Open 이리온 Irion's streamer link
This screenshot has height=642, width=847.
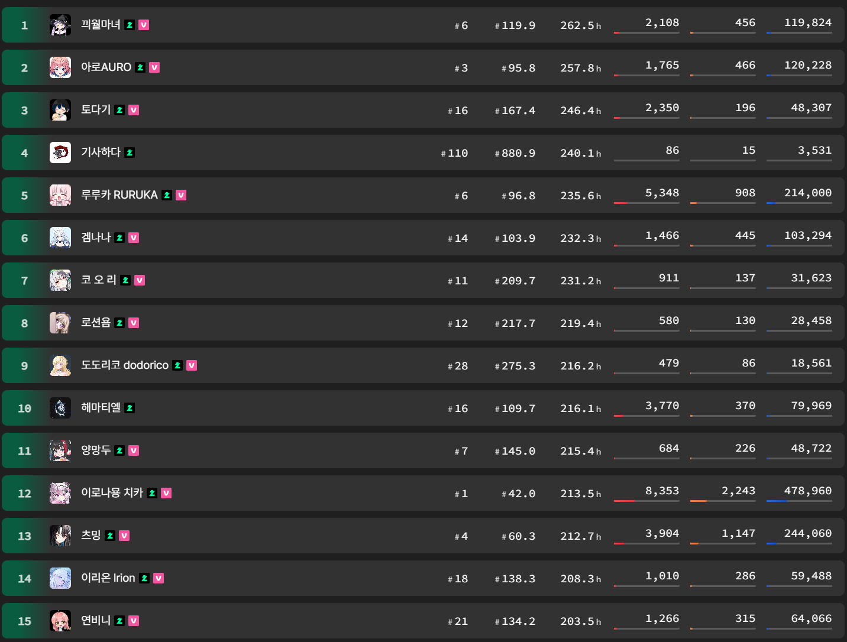[108, 578]
